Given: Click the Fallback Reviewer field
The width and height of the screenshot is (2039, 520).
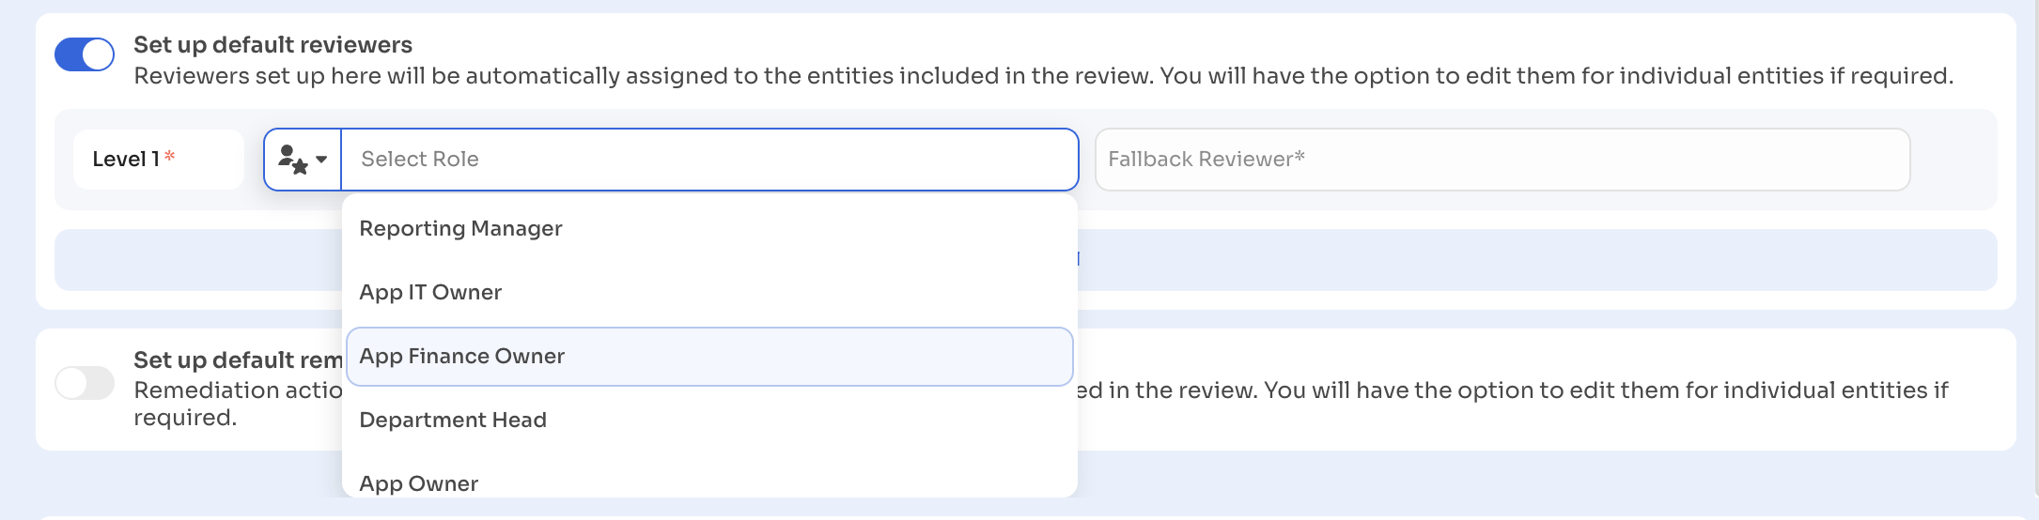Looking at the screenshot, I should 1502,160.
